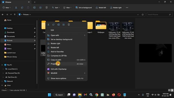Expand the Network tree node
This screenshot has width=174, height=98.
coord(2,81)
